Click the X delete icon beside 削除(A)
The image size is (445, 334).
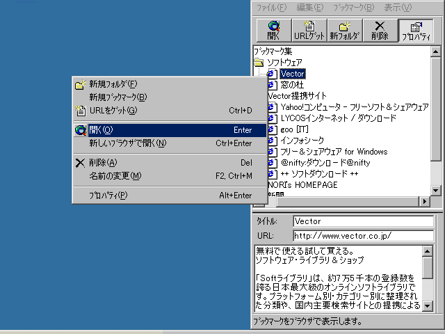pos(80,163)
